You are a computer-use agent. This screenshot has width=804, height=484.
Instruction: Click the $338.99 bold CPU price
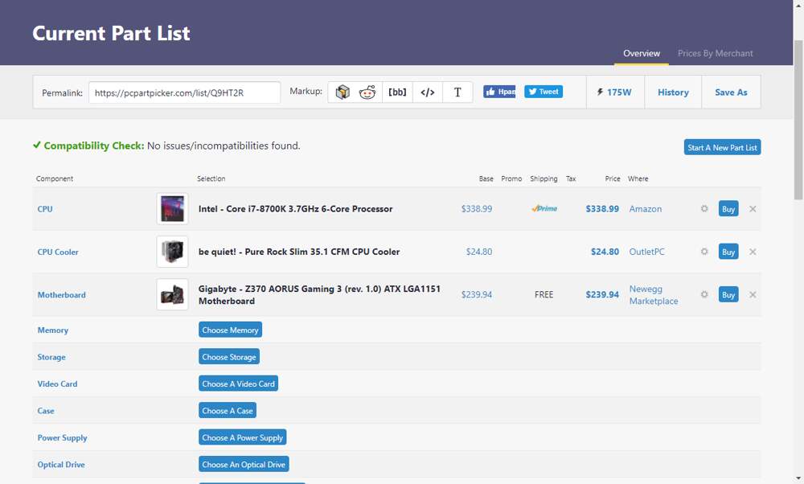pos(602,209)
